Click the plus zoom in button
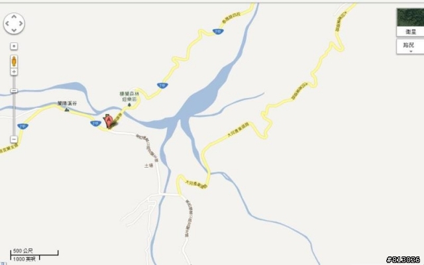This screenshot has height=265, width=424. click(x=14, y=72)
